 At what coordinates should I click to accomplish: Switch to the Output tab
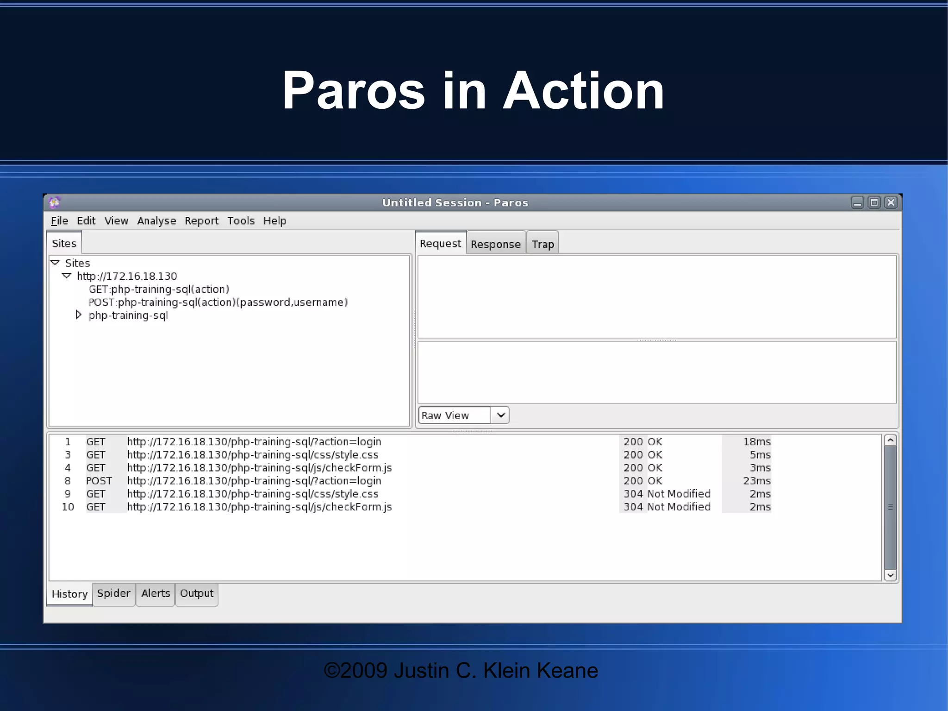[x=197, y=593]
